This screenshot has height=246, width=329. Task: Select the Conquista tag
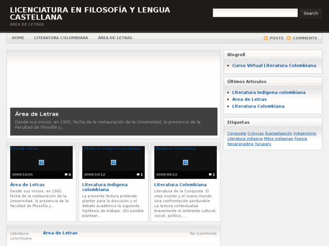point(237,133)
